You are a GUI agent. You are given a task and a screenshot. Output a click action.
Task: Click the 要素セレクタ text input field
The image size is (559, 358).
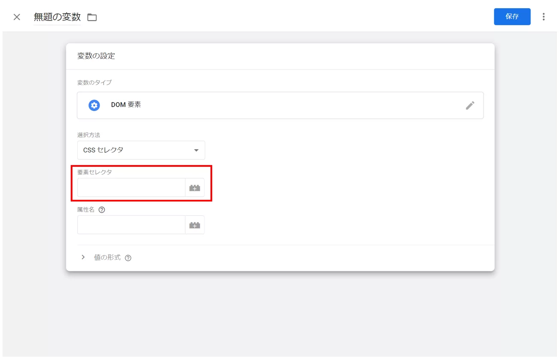click(131, 188)
